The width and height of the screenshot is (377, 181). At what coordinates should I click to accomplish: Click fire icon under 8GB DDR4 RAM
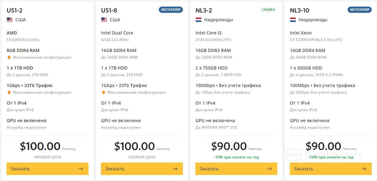click(9, 57)
